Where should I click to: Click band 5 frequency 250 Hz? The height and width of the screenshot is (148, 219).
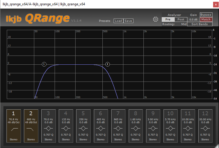point(83,119)
